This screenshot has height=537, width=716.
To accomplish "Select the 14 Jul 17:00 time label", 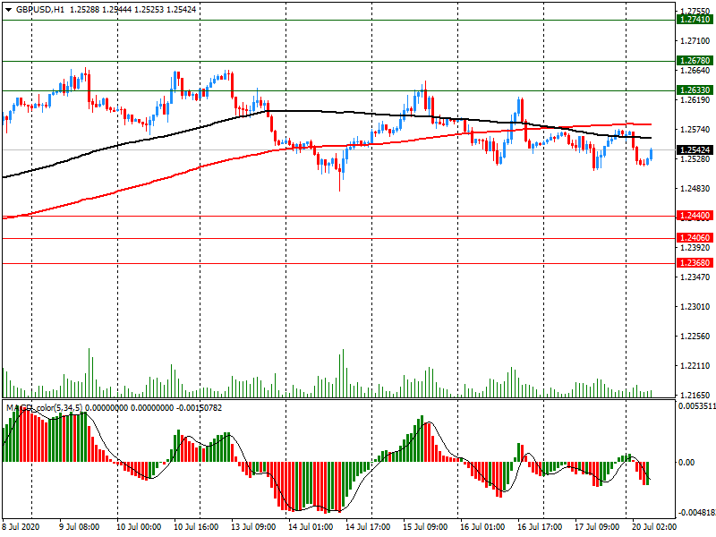I will (x=369, y=528).
